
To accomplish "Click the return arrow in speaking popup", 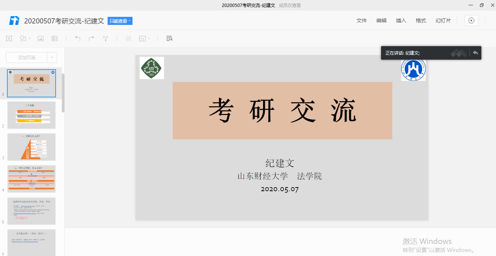I will click(x=475, y=53).
